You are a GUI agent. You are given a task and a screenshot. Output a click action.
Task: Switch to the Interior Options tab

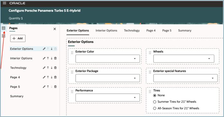(107, 30)
